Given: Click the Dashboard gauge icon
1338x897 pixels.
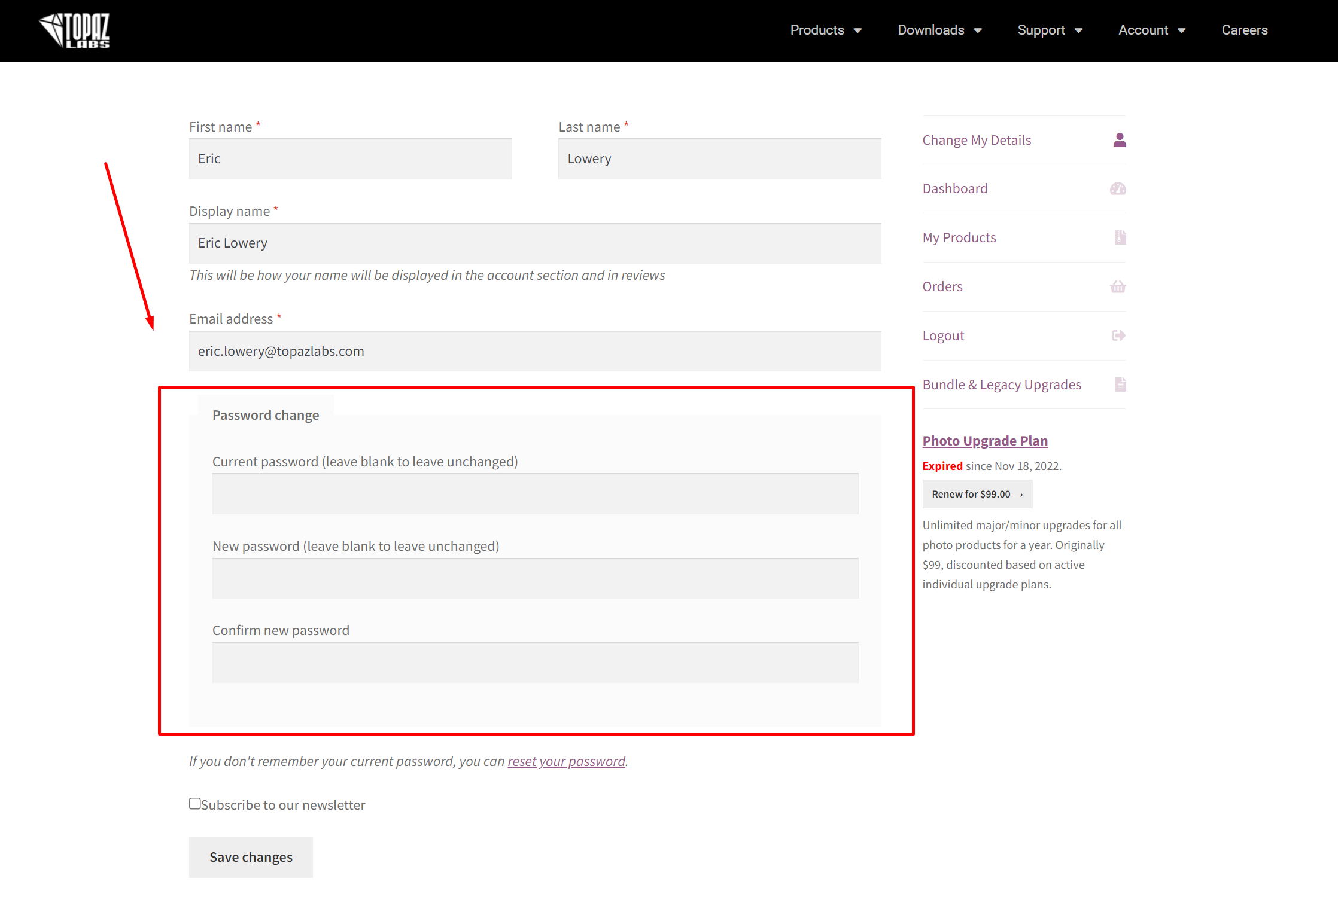Looking at the screenshot, I should [x=1118, y=189].
